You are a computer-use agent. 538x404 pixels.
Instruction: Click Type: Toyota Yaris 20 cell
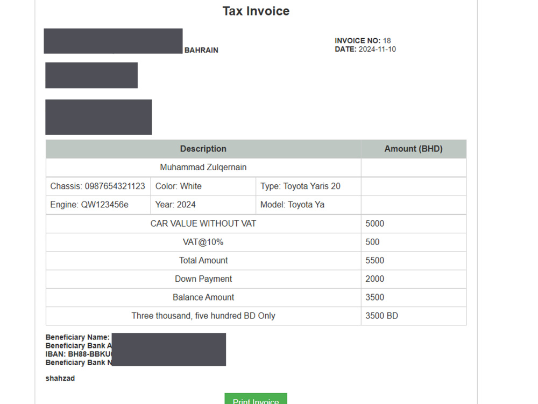[x=308, y=186]
